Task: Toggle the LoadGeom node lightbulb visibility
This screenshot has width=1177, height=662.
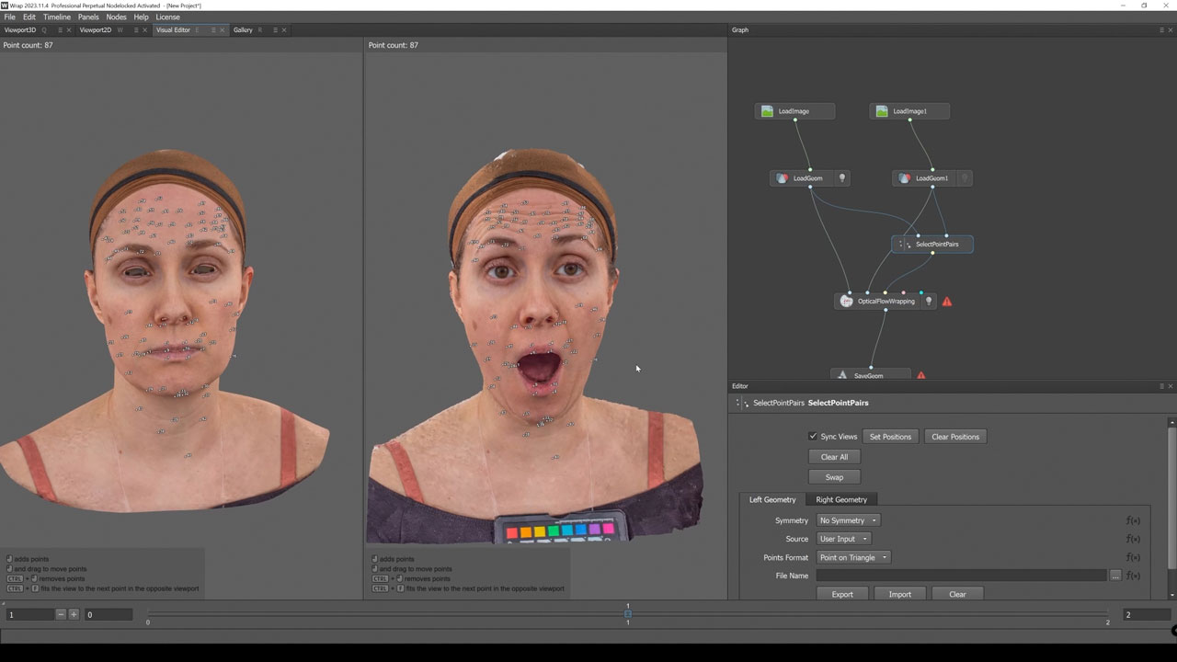Action: coord(840,178)
